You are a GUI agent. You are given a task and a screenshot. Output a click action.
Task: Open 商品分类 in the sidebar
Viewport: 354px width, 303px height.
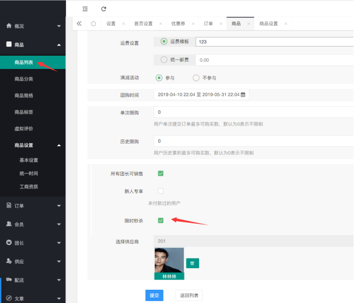point(24,79)
